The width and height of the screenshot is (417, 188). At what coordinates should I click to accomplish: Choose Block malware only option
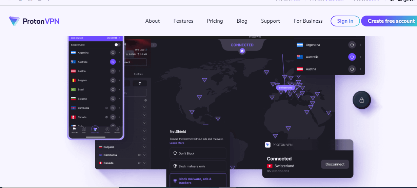click(198, 166)
